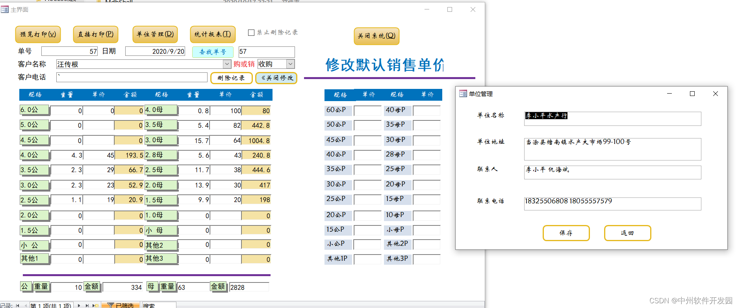The width and height of the screenshot is (738, 308).
Task: Click the 关闭系统(Q) button
Action: (x=376, y=36)
